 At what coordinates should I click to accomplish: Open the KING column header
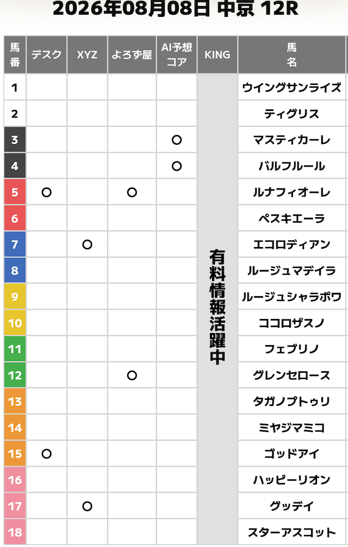point(217,54)
